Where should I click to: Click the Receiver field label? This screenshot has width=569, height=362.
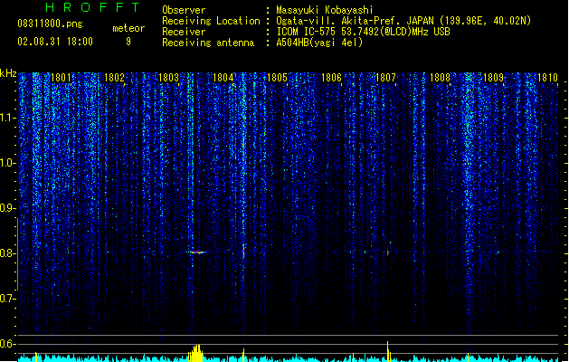click(x=184, y=32)
